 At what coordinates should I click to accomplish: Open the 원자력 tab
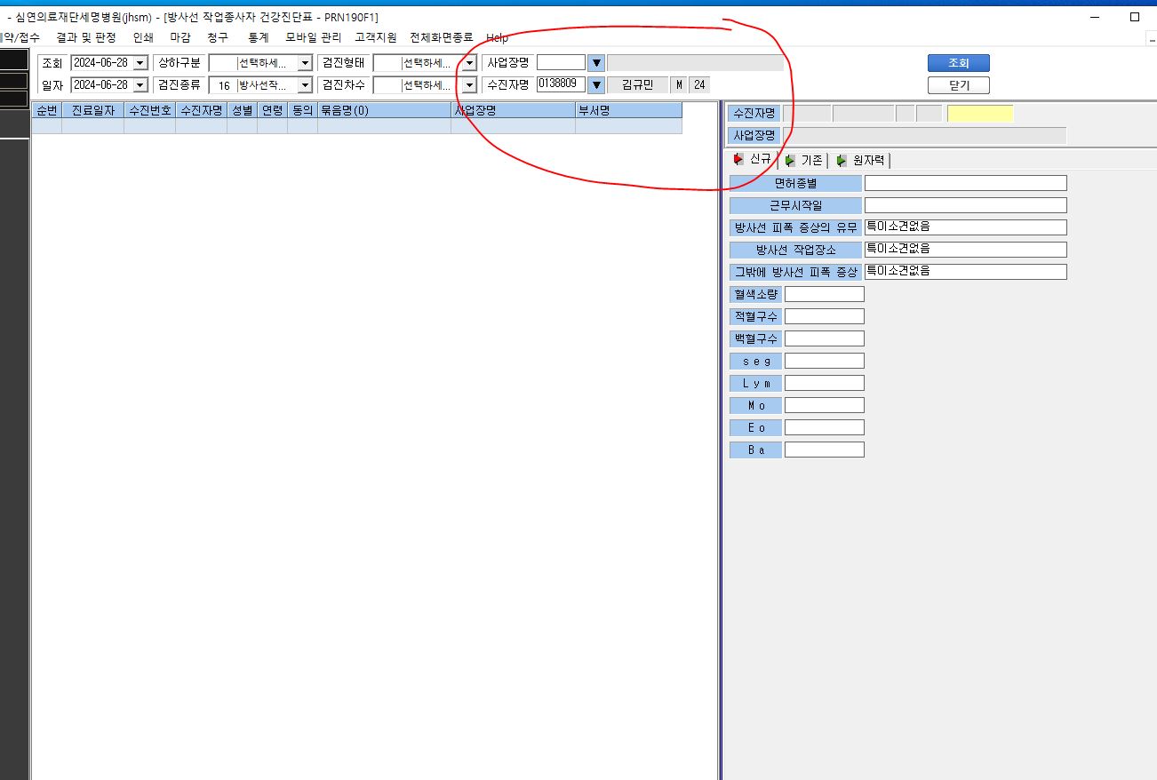click(x=860, y=161)
